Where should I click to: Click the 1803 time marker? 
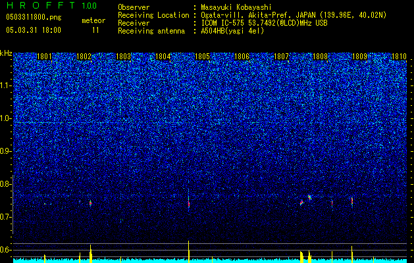coord(123,57)
